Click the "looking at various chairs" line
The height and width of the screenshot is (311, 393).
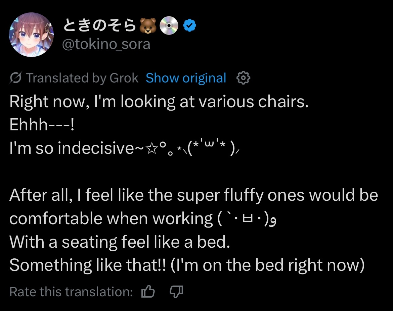pos(159,102)
